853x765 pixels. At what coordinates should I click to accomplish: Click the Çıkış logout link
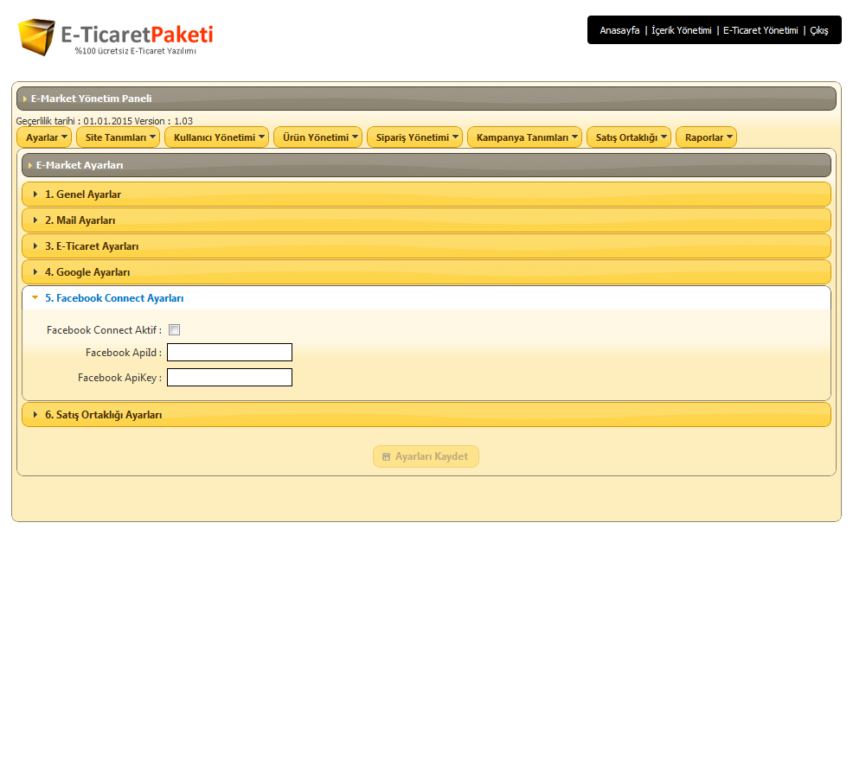[818, 30]
